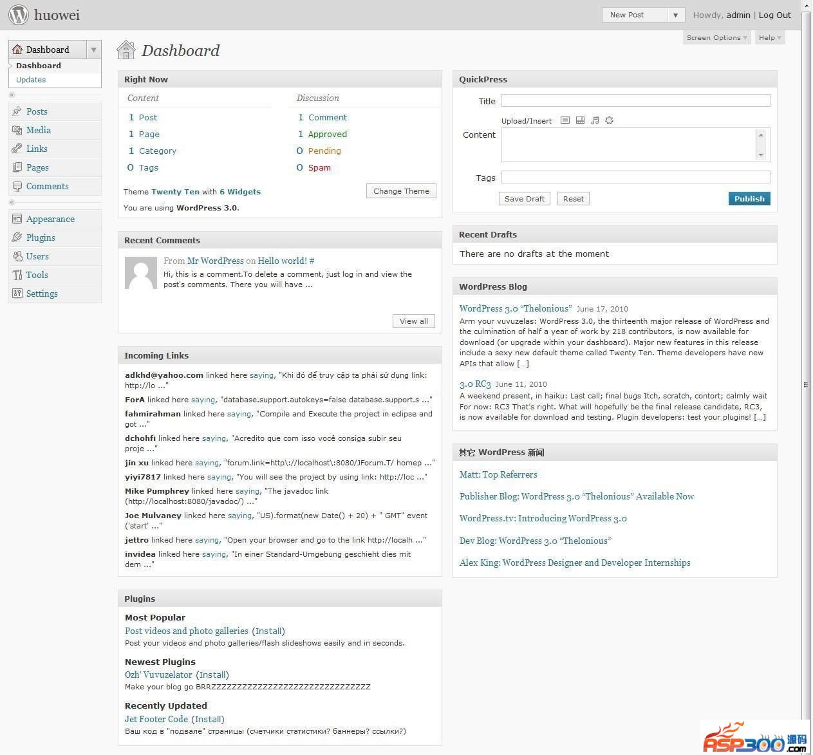Click the Dashboard house icon in sidebar
Viewport: 813px width, 755px height.
tap(17, 50)
